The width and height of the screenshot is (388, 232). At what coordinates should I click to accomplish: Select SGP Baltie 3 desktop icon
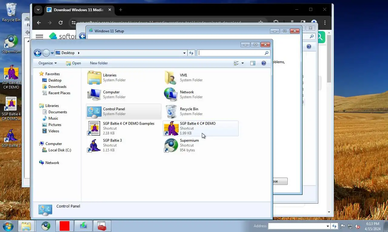click(x=11, y=138)
